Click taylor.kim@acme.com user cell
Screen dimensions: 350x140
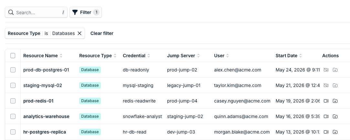click(238, 85)
